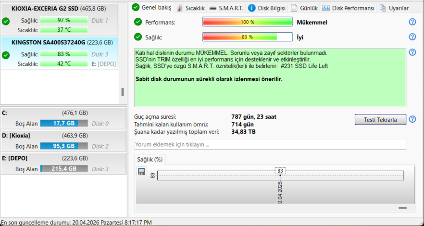This screenshot has height=226, width=424.
Task: Click 'Güç açma süresi:' label
Action: [x=155, y=117]
